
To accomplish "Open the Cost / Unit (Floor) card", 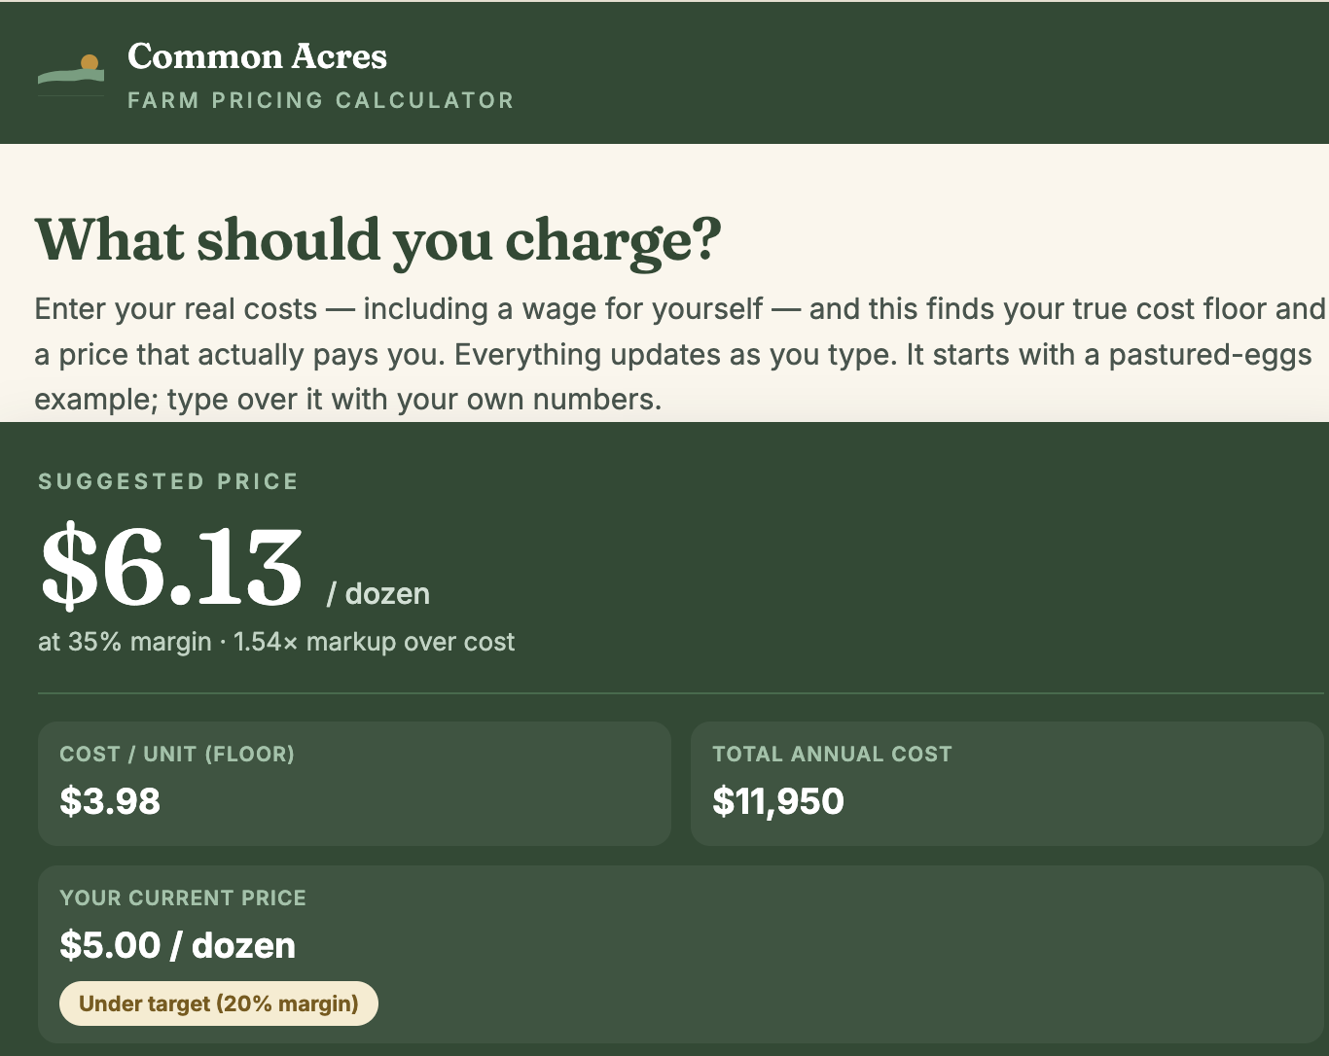I will tap(354, 784).
